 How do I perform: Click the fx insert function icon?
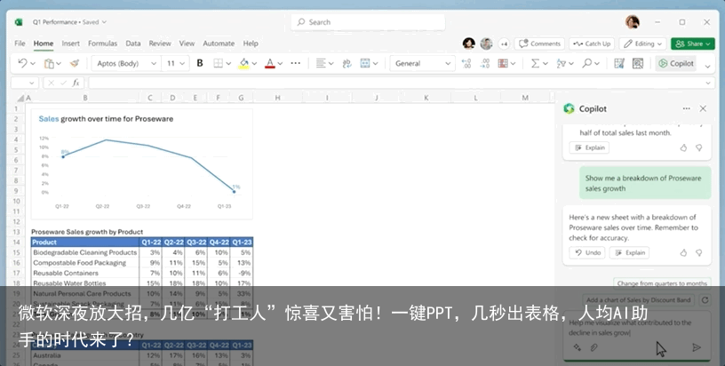pos(76,83)
